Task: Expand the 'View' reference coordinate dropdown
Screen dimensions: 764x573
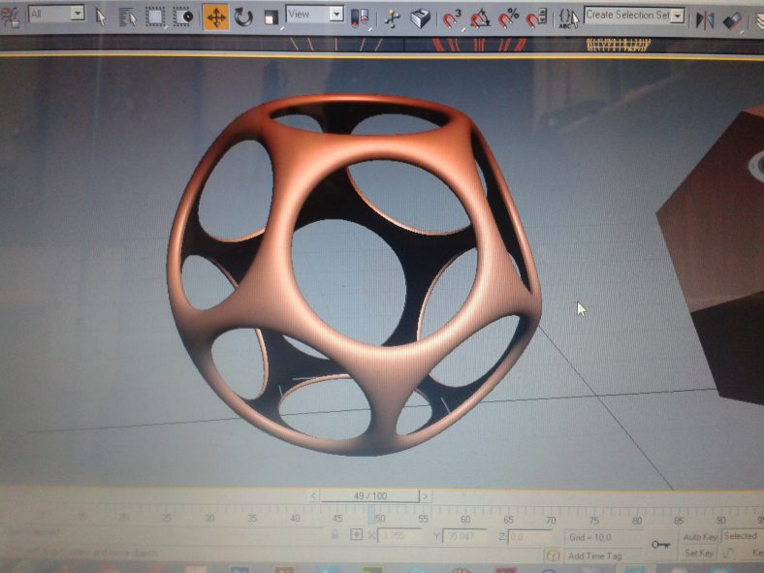Action: (x=315, y=15)
